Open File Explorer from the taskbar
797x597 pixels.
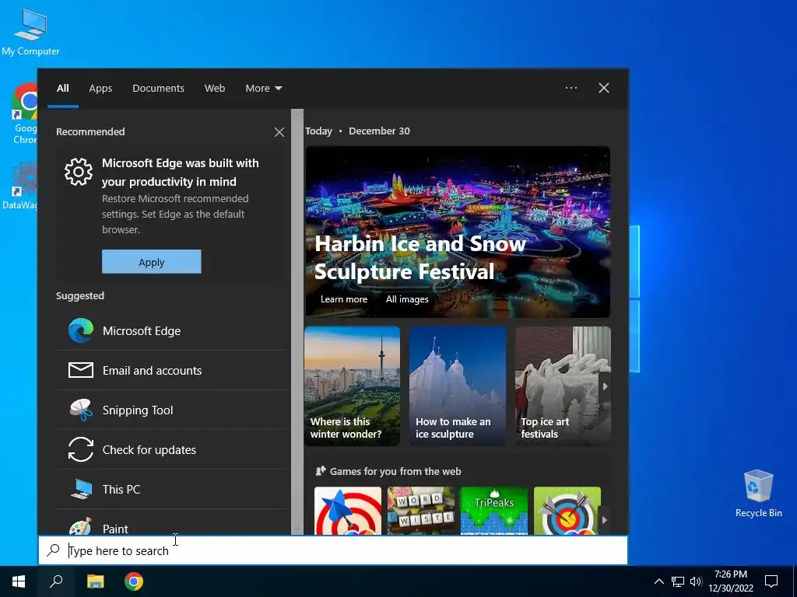pyautogui.click(x=95, y=581)
